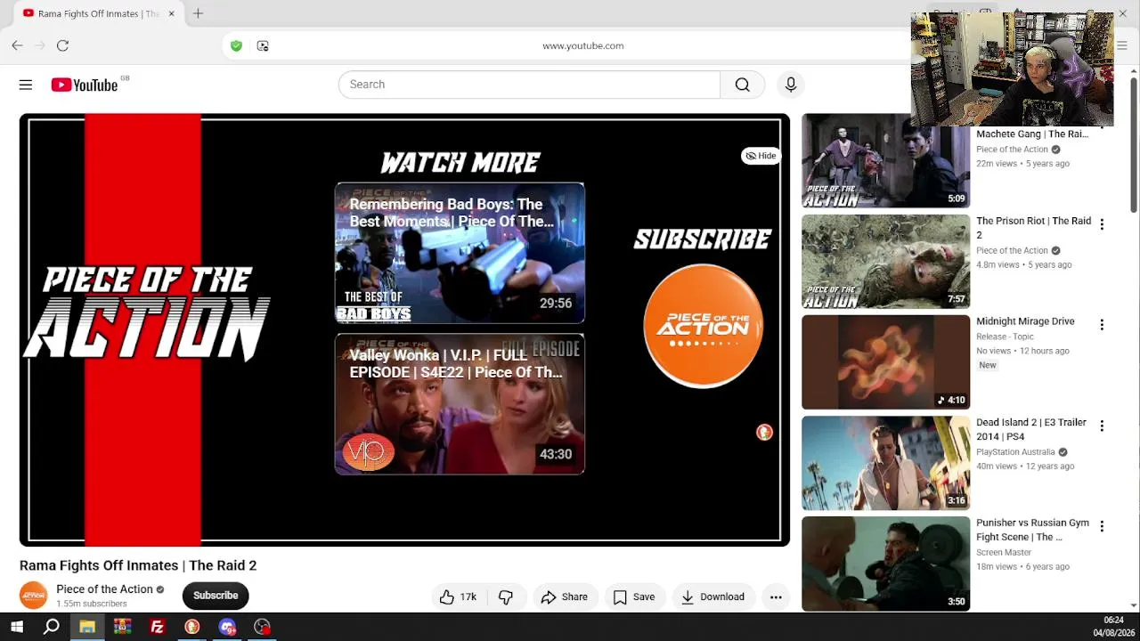The image size is (1140, 641).
Task: Open FileZilla from the taskbar
Action: (x=157, y=627)
